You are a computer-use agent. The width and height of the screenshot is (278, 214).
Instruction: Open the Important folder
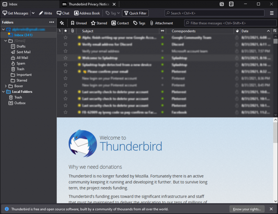tap(24, 75)
